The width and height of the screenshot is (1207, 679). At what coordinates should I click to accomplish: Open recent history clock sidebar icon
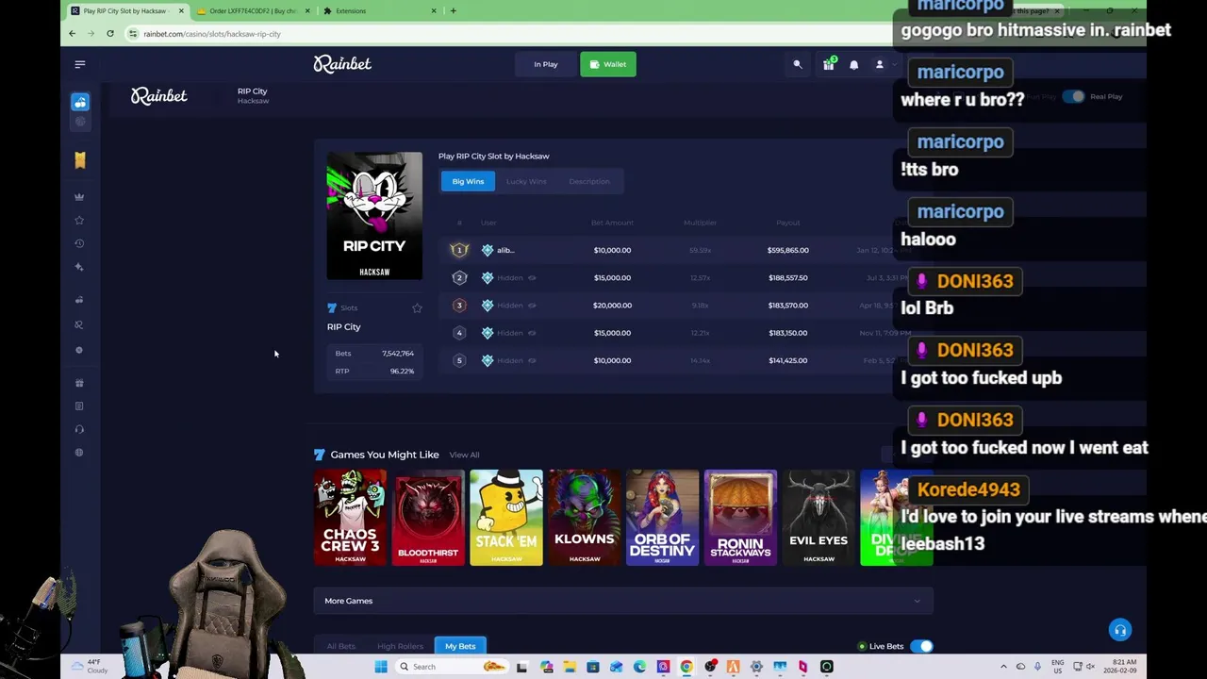coord(79,243)
